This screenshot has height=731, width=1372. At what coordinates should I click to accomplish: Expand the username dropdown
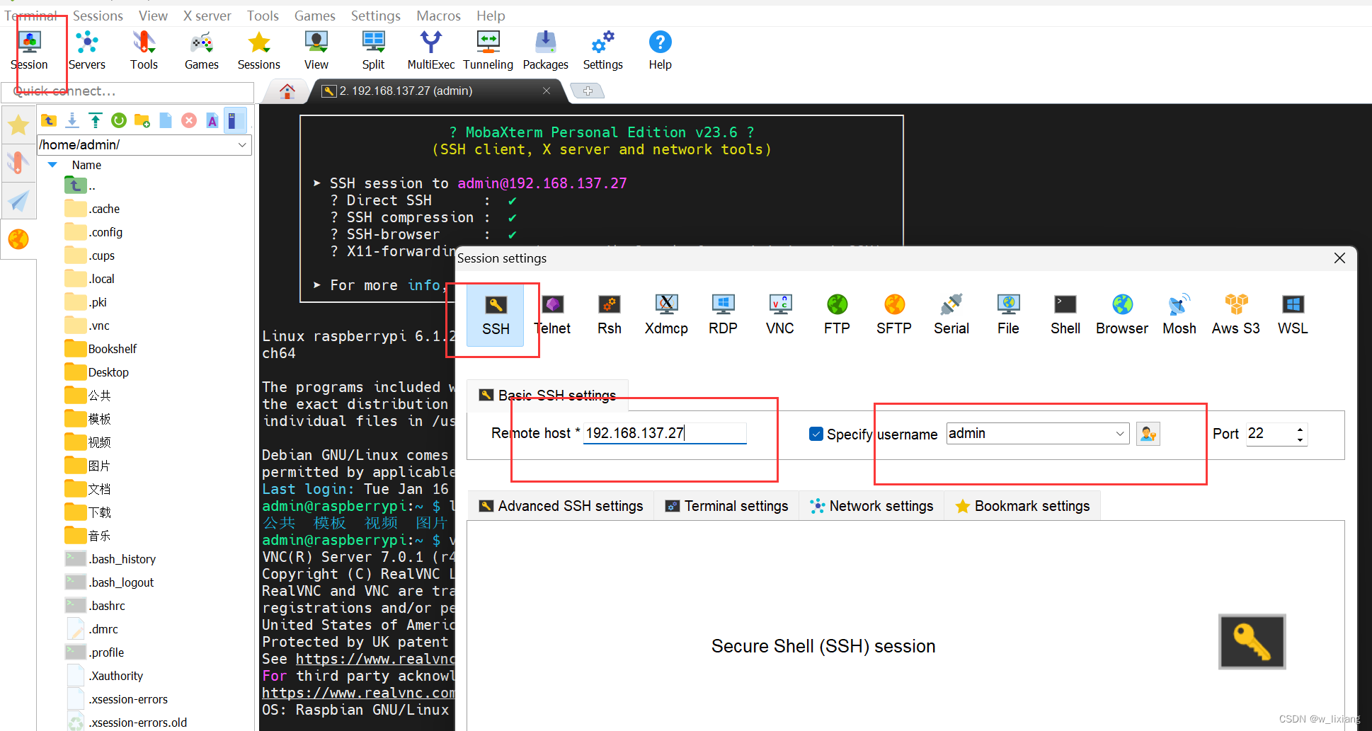pos(1120,434)
